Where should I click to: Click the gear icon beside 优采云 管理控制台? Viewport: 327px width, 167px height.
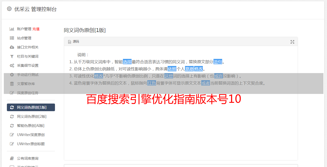(9, 9)
